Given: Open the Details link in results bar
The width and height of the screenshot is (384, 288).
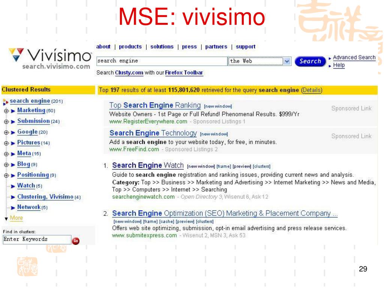Looking at the screenshot, I should (312, 90).
